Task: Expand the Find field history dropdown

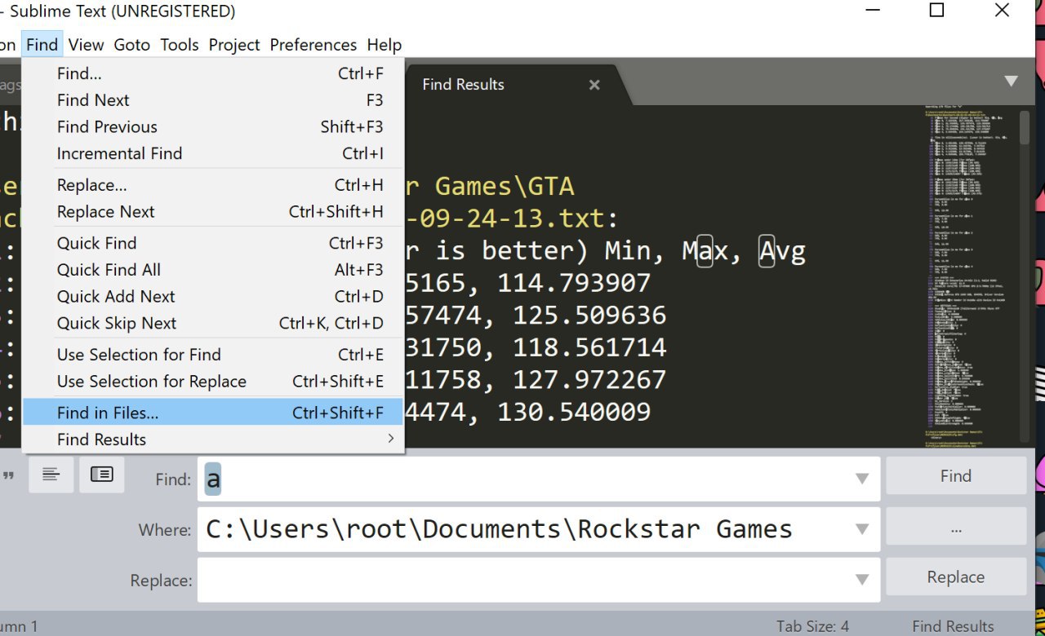Action: [x=862, y=479]
